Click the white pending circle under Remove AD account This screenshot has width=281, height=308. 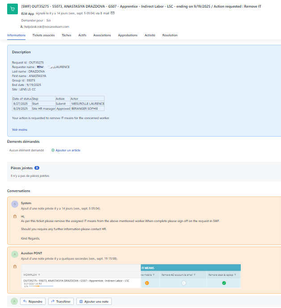[184, 283]
